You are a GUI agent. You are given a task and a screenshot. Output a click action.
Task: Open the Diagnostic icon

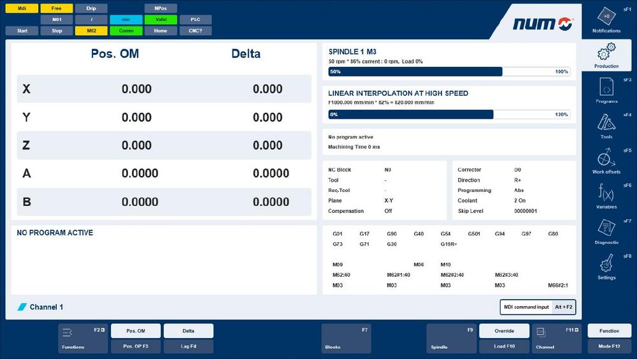point(606,228)
